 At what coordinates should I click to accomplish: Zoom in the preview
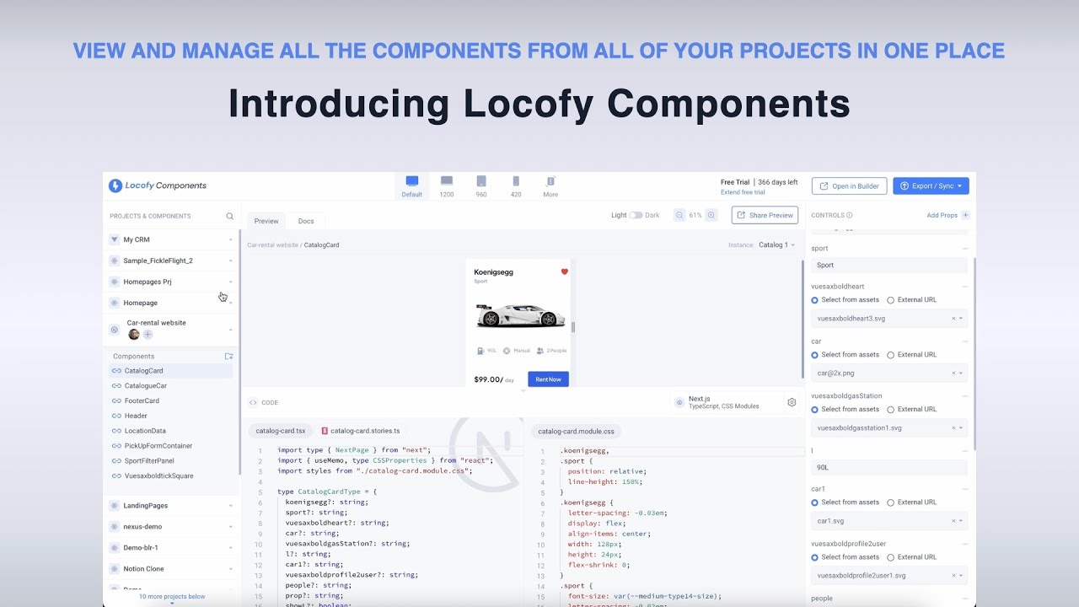711,215
